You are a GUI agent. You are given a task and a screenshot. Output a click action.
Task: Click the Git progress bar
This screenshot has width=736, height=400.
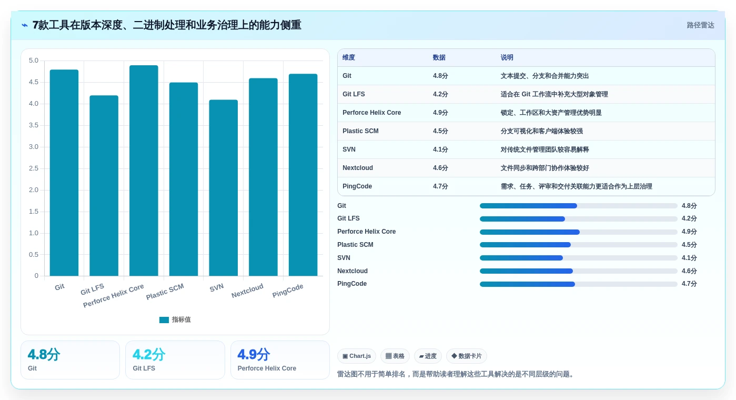point(579,206)
